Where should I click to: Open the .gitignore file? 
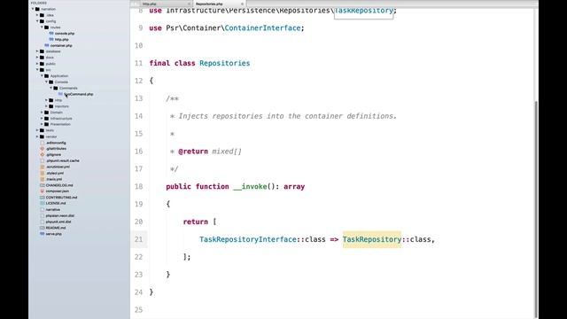pyautogui.click(x=53, y=155)
